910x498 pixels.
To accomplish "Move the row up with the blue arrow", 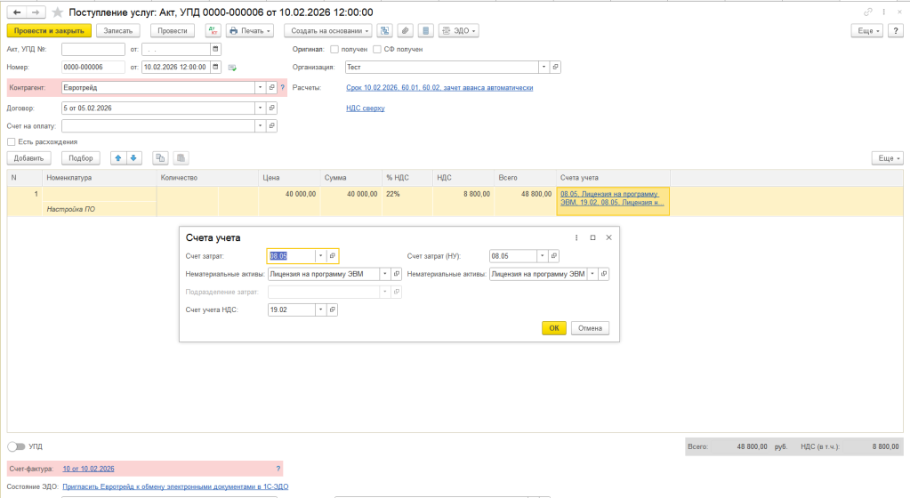I will tap(118, 158).
